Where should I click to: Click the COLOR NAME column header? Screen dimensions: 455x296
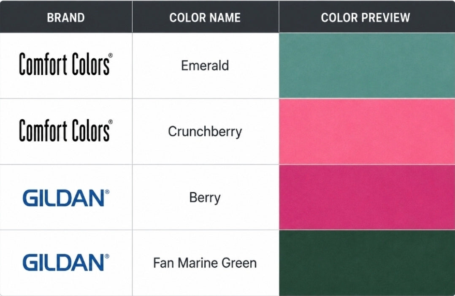click(x=205, y=17)
